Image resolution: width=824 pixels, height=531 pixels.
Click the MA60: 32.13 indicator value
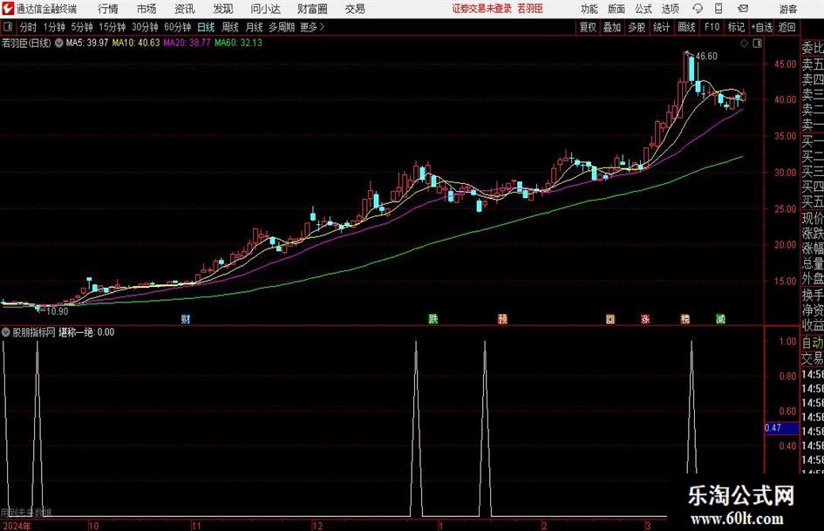point(238,43)
